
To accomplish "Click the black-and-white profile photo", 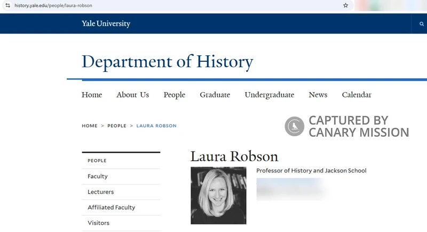I will [218, 195].
